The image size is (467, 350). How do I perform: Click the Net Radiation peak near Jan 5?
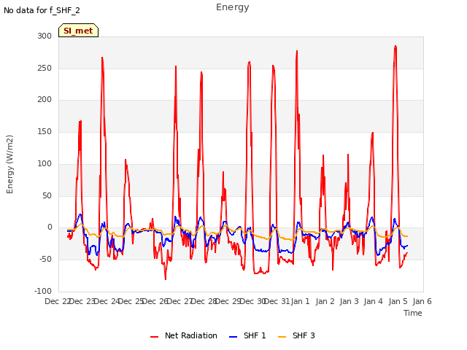[x=395, y=46]
